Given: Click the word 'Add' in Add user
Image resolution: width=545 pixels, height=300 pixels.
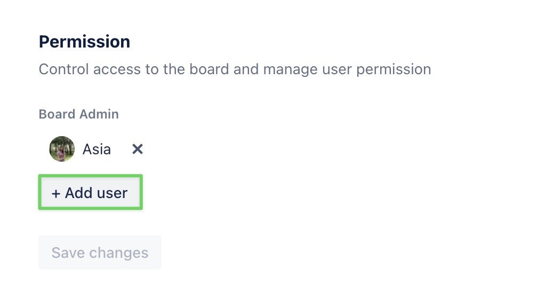Looking at the screenshot, I should coord(79,193).
